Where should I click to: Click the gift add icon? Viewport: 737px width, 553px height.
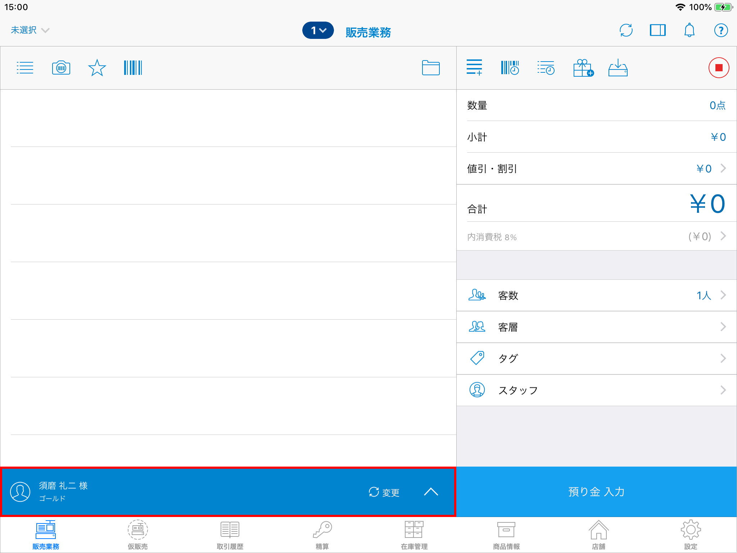pyautogui.click(x=583, y=68)
